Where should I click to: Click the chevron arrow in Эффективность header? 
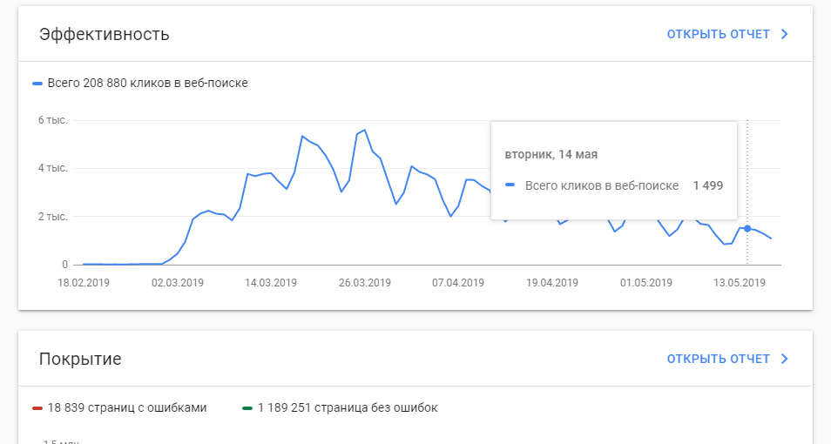[x=785, y=34]
